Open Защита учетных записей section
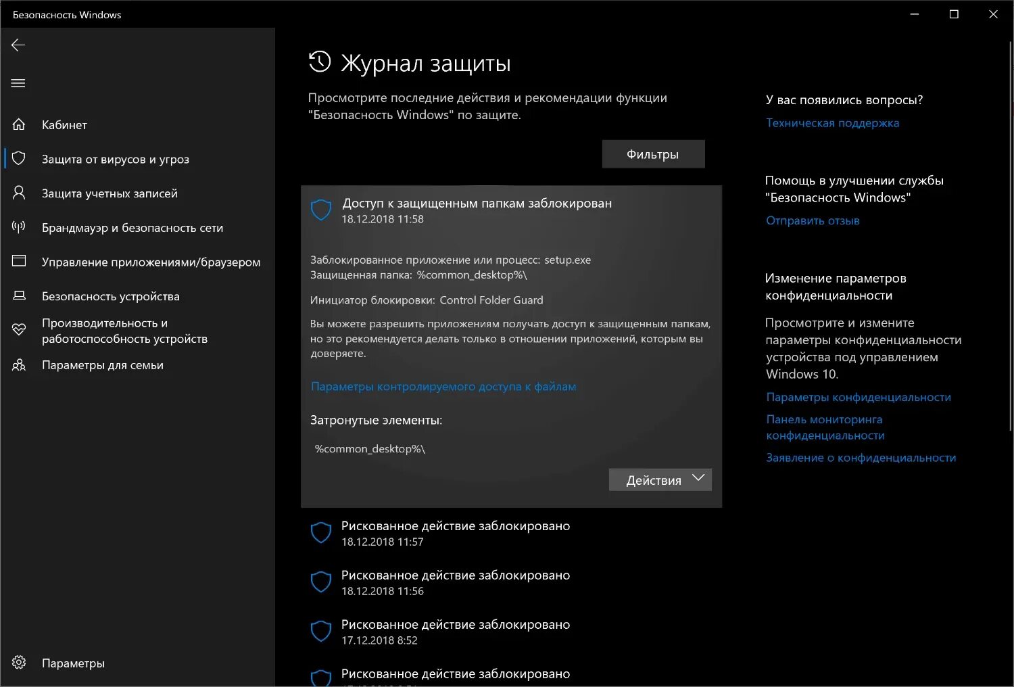 click(x=110, y=193)
